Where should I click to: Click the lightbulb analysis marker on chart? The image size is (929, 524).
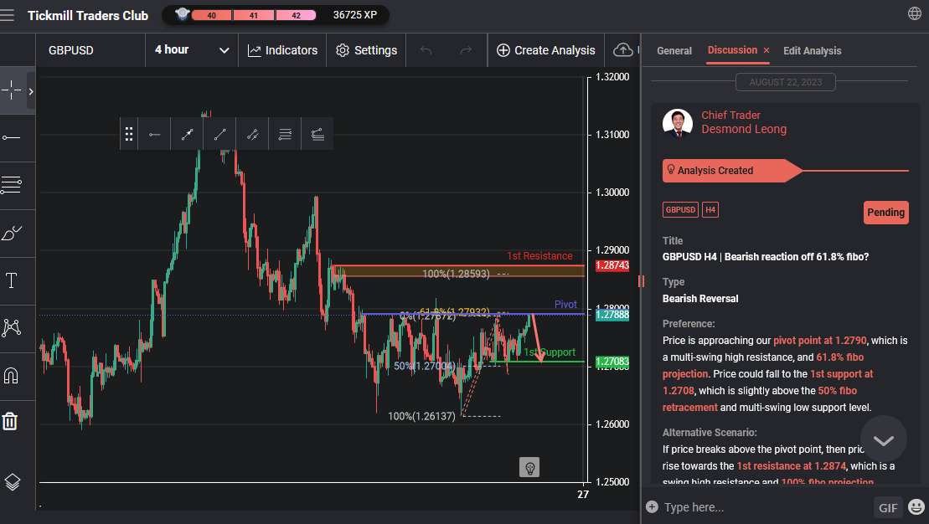pos(529,468)
